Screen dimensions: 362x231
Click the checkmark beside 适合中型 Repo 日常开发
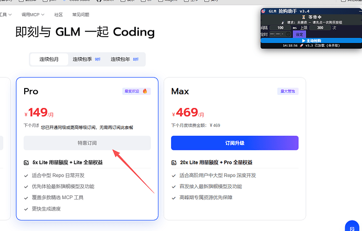click(26, 175)
